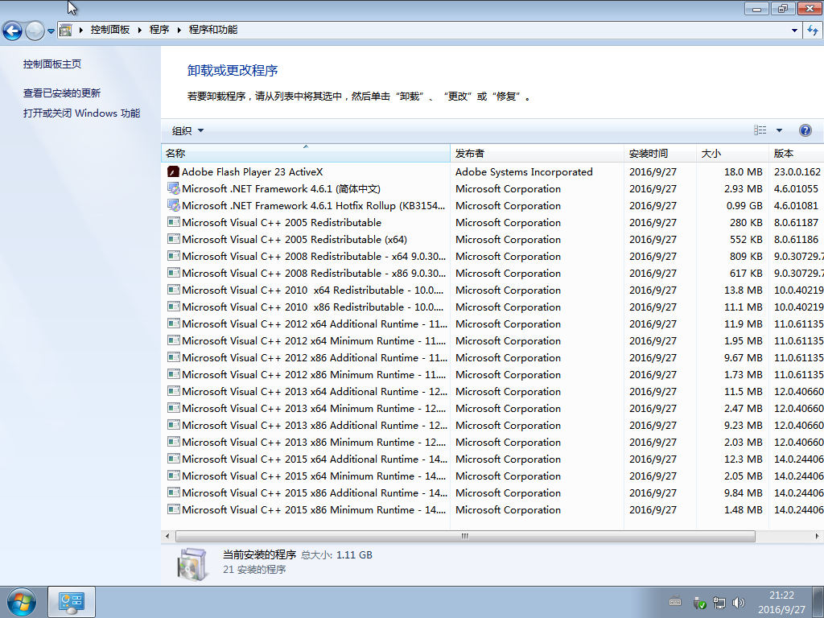824x618 pixels.
Task: Select Microsoft Visual C++ 2015 x64 Additional Runtime name
Action: click(x=315, y=459)
